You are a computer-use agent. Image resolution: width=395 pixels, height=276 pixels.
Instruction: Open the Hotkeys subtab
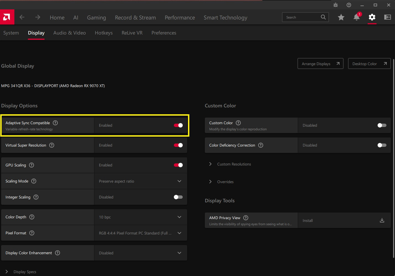(x=104, y=33)
